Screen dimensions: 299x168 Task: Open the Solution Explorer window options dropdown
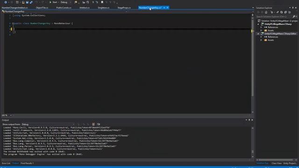click(x=290, y=8)
